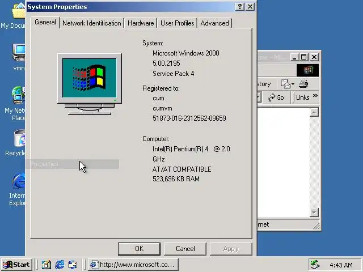Click the Show Desktop quick launch icon

pyautogui.click(x=47, y=265)
